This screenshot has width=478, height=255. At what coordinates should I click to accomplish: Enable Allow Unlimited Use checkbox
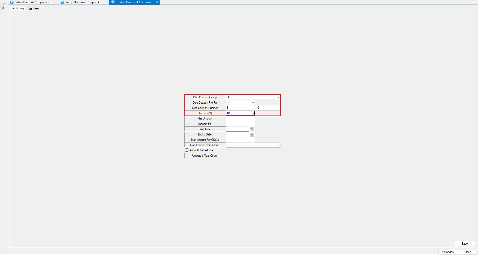tap(187, 150)
